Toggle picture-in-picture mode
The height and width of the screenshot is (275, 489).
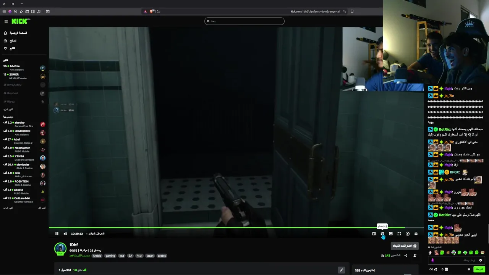click(374, 234)
